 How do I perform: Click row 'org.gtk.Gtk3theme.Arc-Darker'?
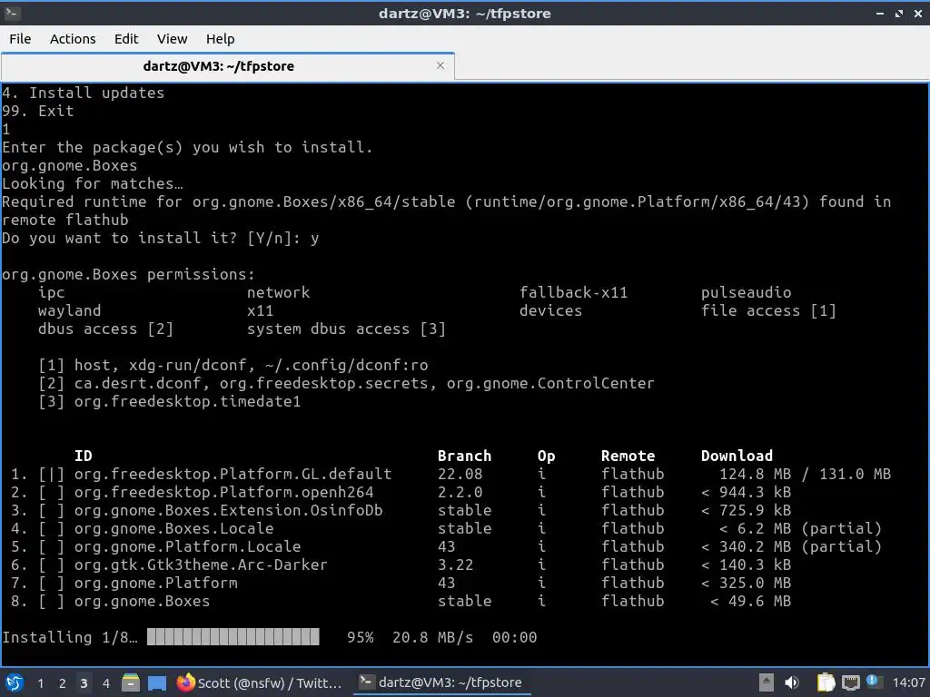(401, 564)
